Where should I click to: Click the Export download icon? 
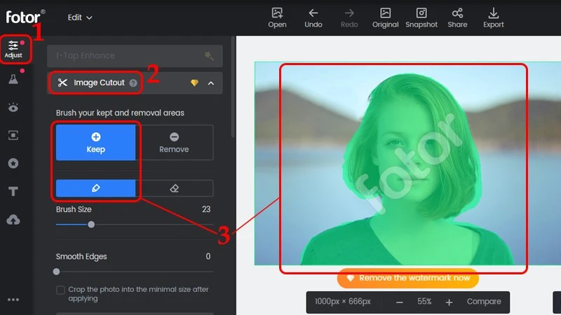point(493,17)
